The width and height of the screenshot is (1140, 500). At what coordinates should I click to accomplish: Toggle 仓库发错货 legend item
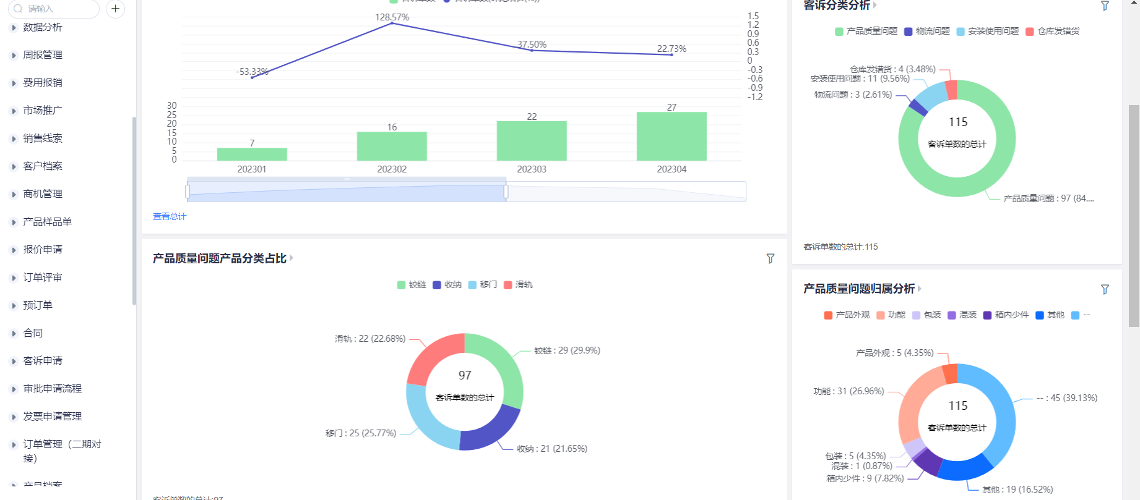coord(1052,32)
